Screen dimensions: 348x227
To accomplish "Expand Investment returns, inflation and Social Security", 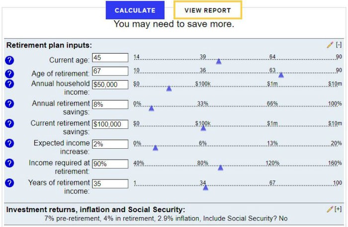I will click(x=339, y=209).
